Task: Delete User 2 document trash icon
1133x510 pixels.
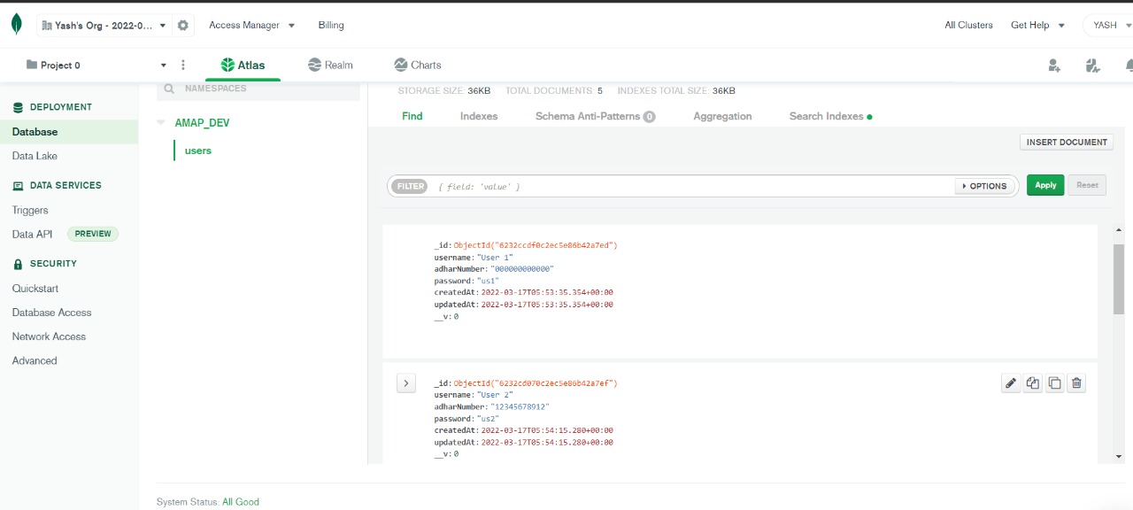Action: pyautogui.click(x=1076, y=383)
